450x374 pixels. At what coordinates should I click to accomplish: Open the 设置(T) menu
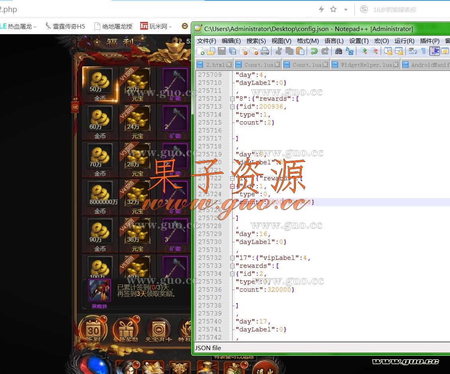359,41
